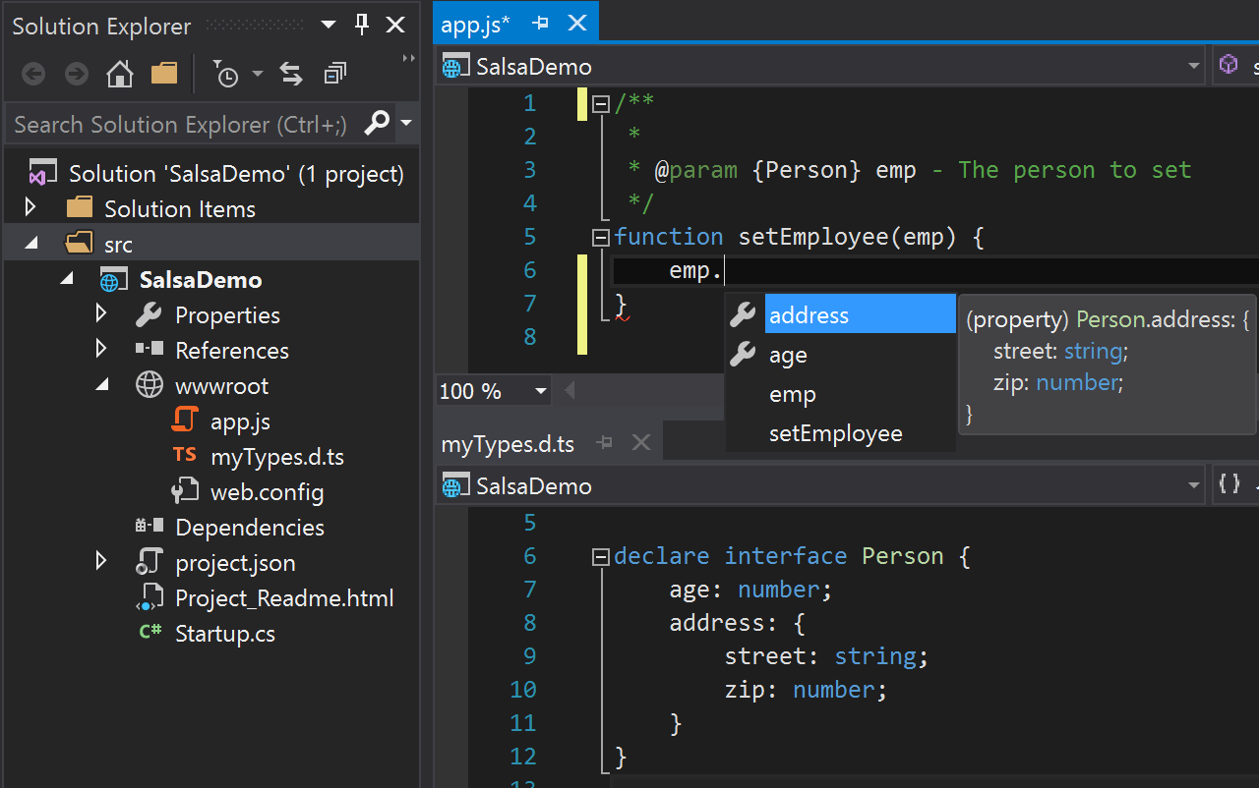
Task: Click the Preview Selected Items icon
Action: click(334, 73)
